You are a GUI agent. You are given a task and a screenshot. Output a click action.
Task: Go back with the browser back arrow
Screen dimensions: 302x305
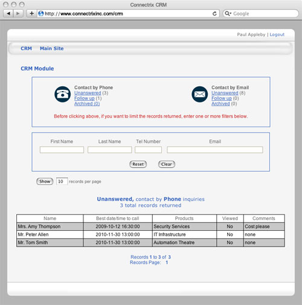[8, 14]
